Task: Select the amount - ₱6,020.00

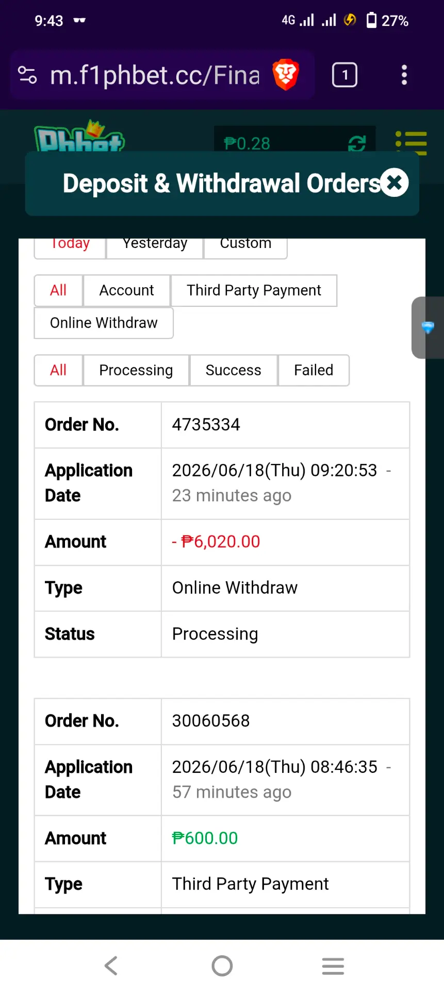Action: pyautogui.click(x=216, y=541)
